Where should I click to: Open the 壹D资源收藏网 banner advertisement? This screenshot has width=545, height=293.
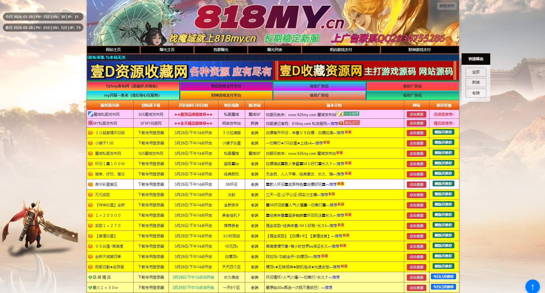coord(180,72)
